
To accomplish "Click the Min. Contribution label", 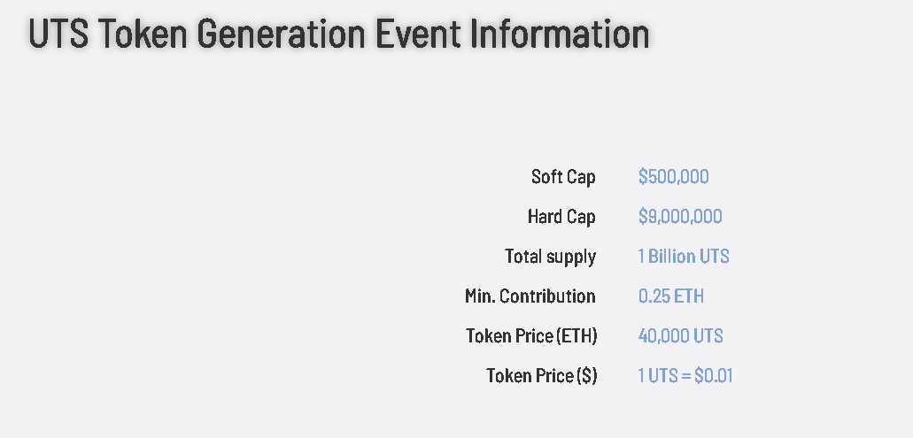I will (x=530, y=296).
